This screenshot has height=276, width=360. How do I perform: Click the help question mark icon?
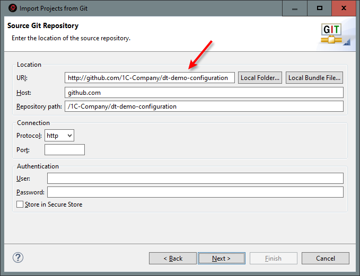(18, 258)
